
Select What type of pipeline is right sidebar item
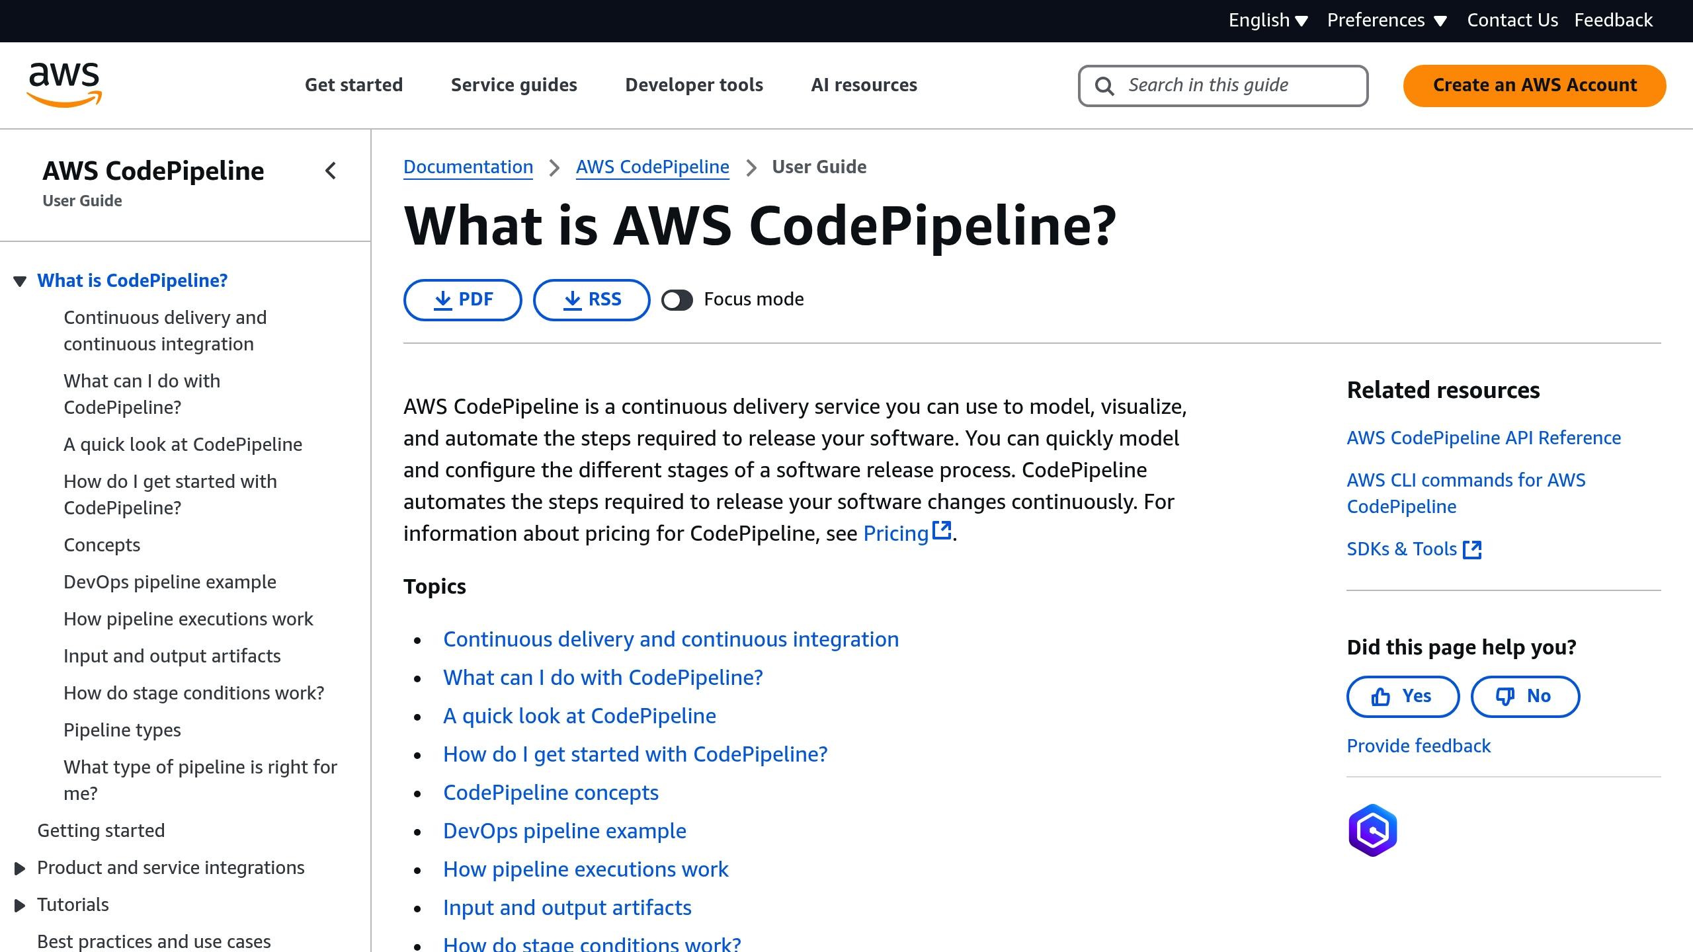200,781
